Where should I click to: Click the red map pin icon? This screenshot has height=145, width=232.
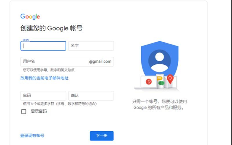point(170,79)
